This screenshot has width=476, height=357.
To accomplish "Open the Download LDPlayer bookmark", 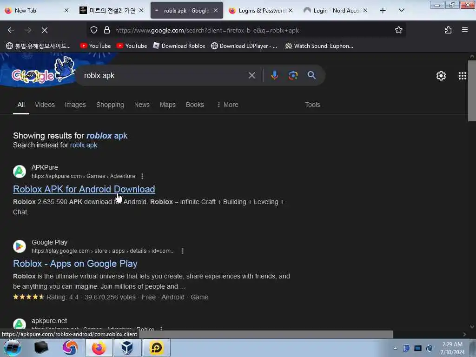I will click(x=245, y=46).
